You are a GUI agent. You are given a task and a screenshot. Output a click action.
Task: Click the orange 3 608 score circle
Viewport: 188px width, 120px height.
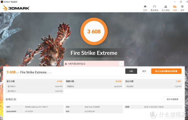tap(94, 31)
